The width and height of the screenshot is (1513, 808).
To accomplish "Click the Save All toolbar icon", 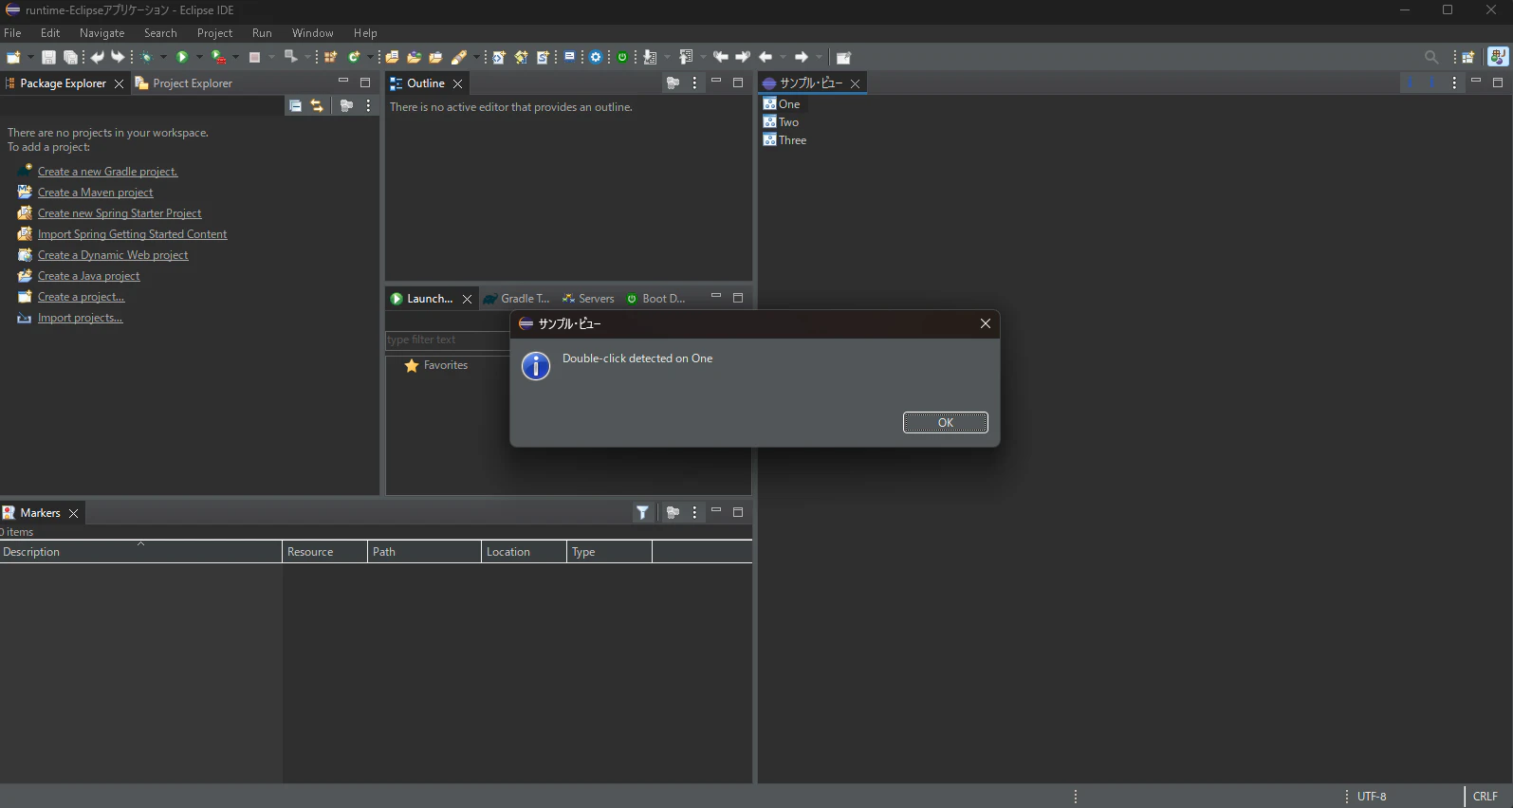I will click(69, 58).
